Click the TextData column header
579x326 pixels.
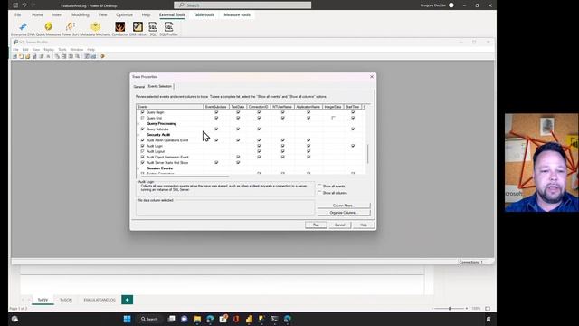[238, 107]
